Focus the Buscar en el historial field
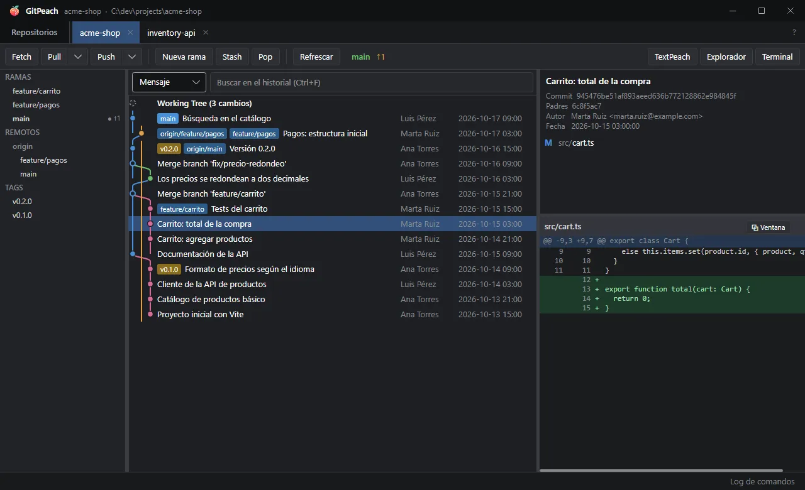Screen dimensions: 805x490 point(371,82)
